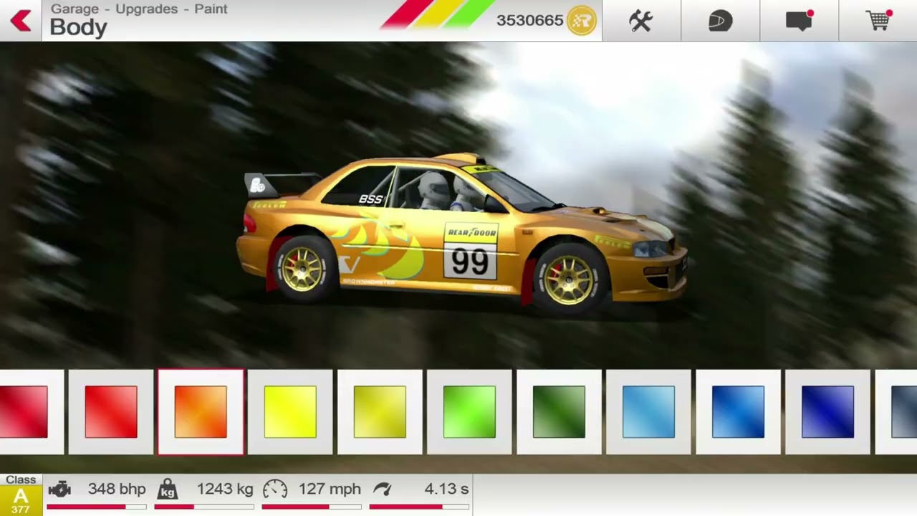Select the driver helmet icon

pos(720,21)
